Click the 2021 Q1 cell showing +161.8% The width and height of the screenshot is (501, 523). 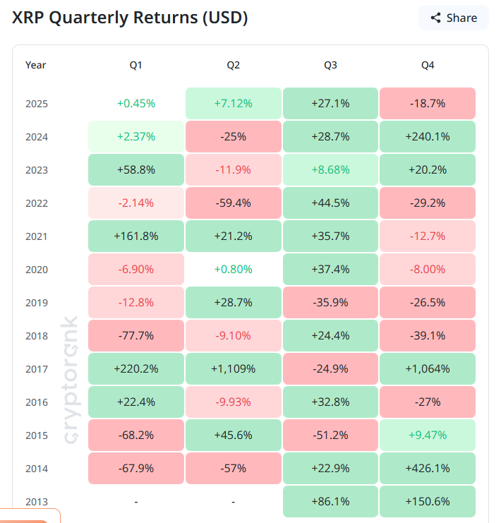pyautogui.click(x=135, y=236)
